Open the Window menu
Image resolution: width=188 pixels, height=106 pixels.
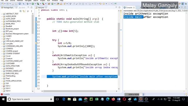55,1
